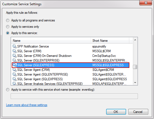Viewport: 154px width, 119px height.
Task: Select 'SQL Server (SQLEXPRESS)' service name
Action: point(36,65)
